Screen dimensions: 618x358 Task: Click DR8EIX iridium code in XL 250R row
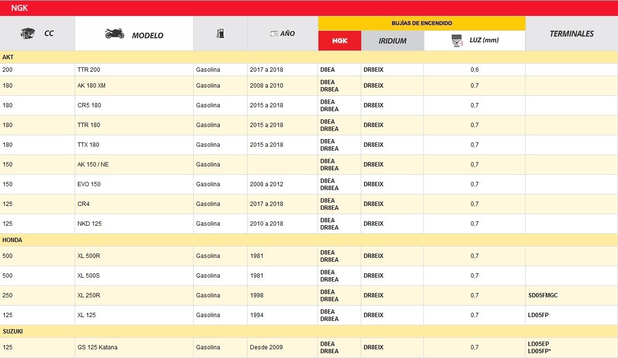[x=374, y=295]
